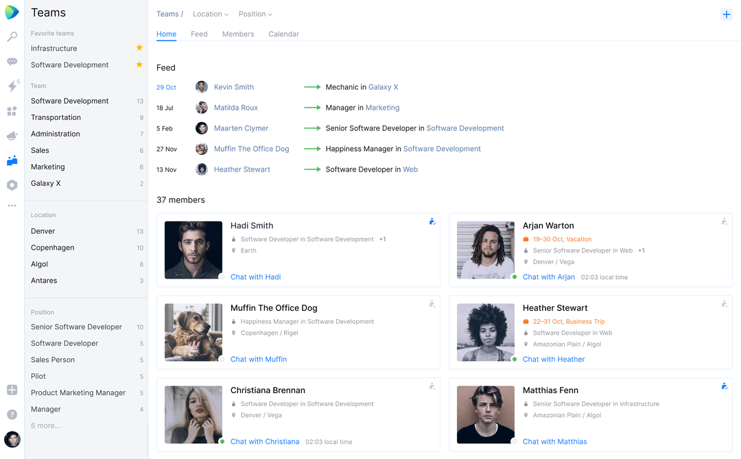Open the Position filter dropdown
The width and height of the screenshot is (741, 459).
(256, 14)
